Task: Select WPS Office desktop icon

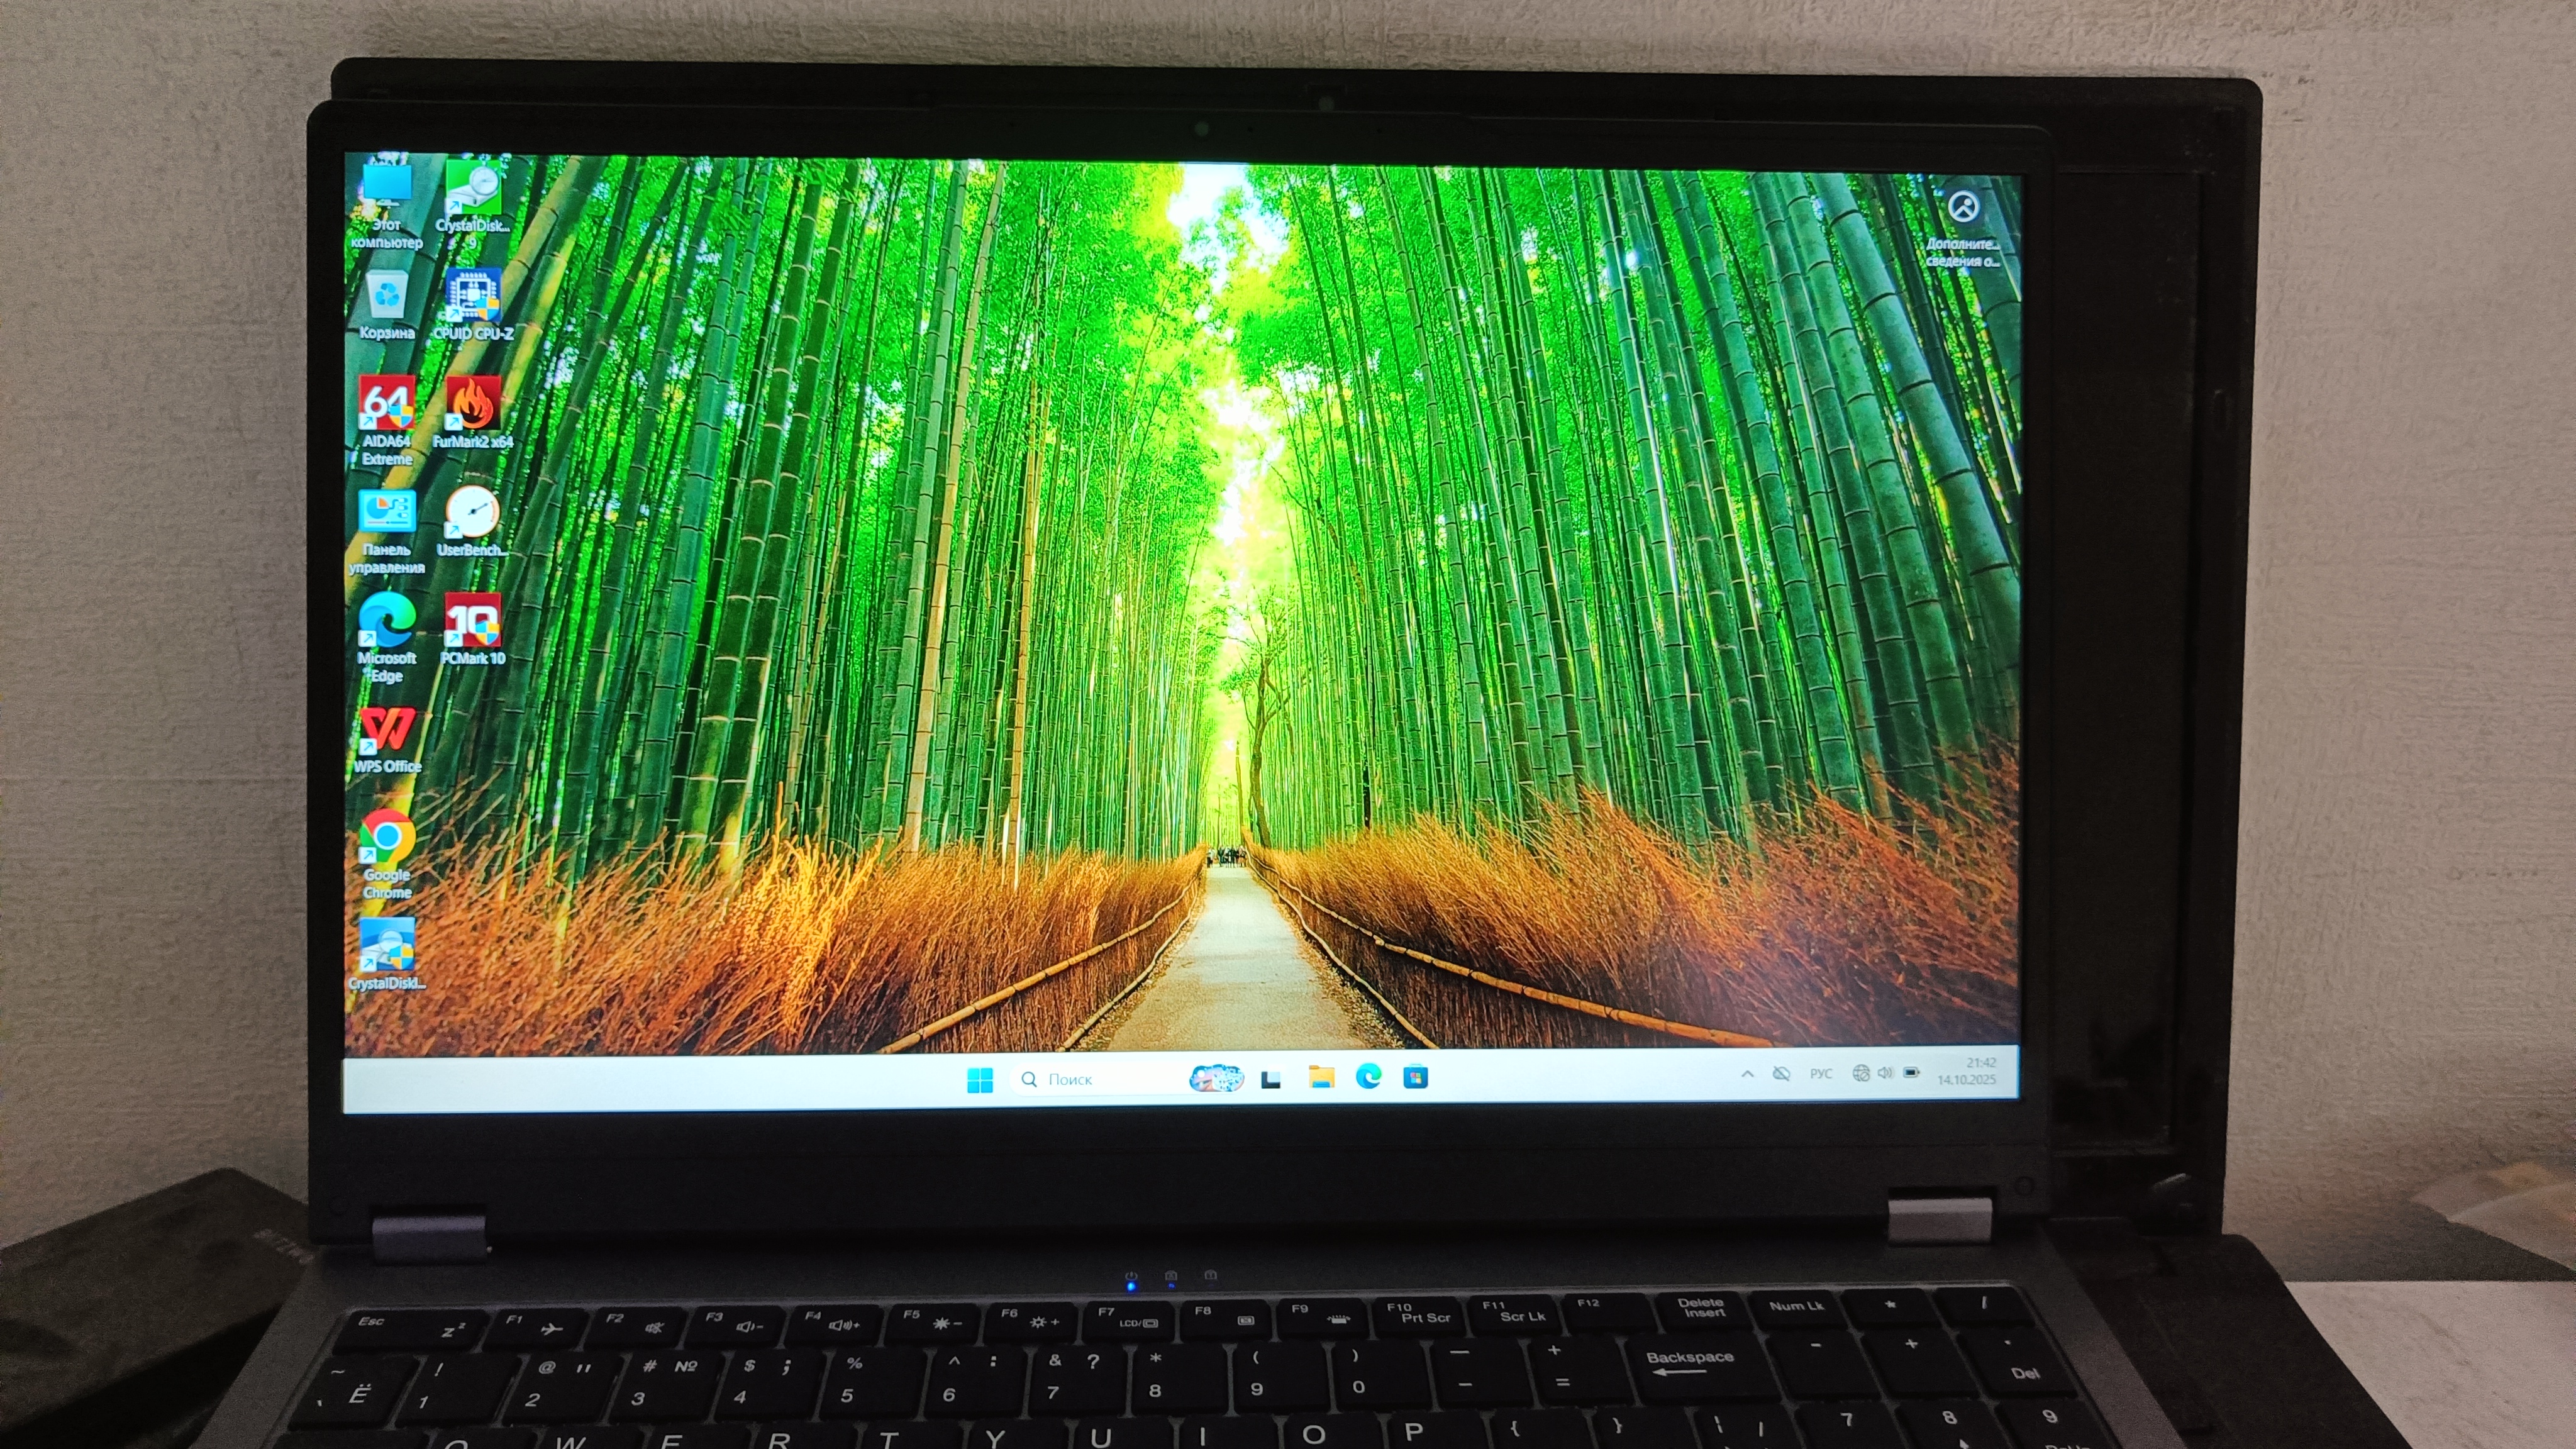Action: click(x=386, y=731)
